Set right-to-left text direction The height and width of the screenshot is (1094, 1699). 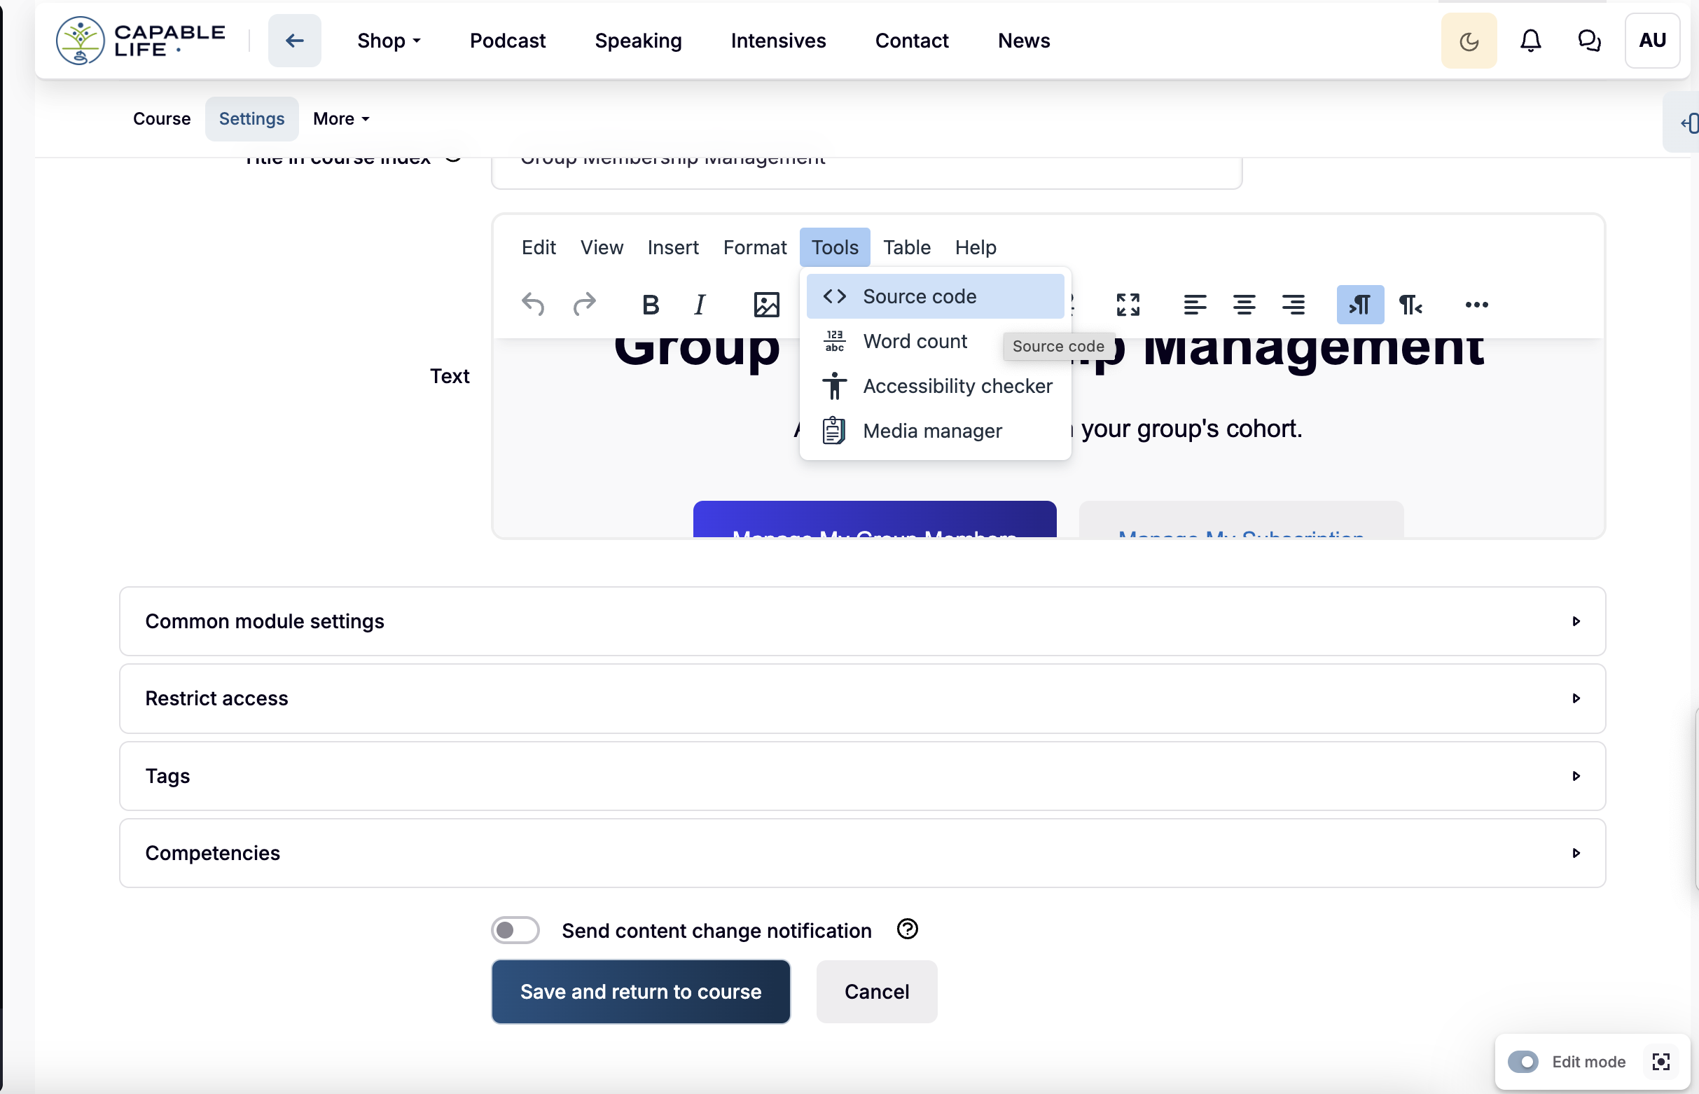pos(1410,305)
